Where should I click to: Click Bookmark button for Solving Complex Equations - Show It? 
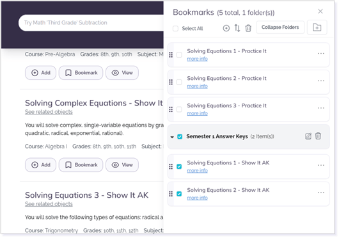tap(81, 165)
